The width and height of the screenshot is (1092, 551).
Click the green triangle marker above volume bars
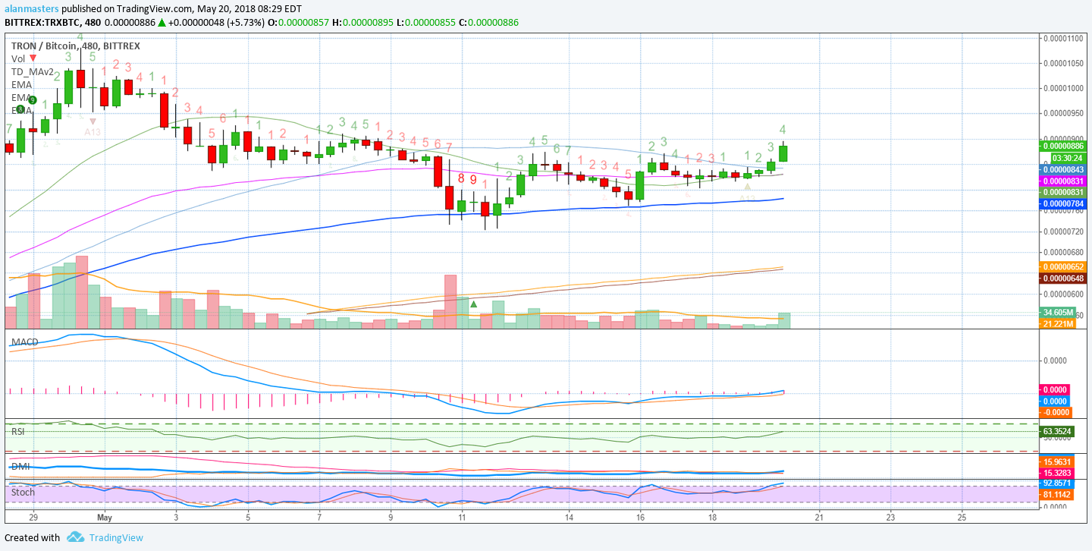(474, 304)
